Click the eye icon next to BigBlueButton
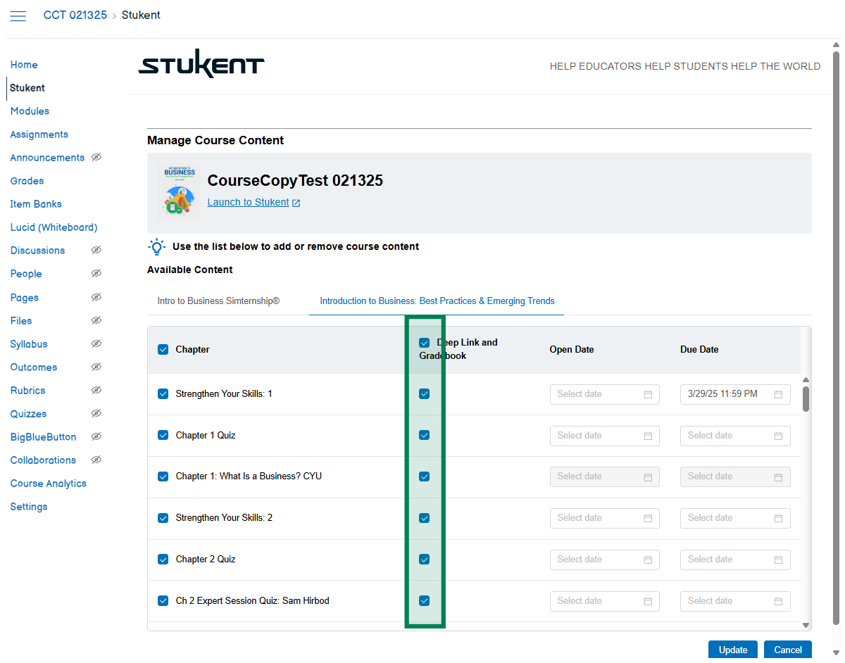 click(x=96, y=437)
